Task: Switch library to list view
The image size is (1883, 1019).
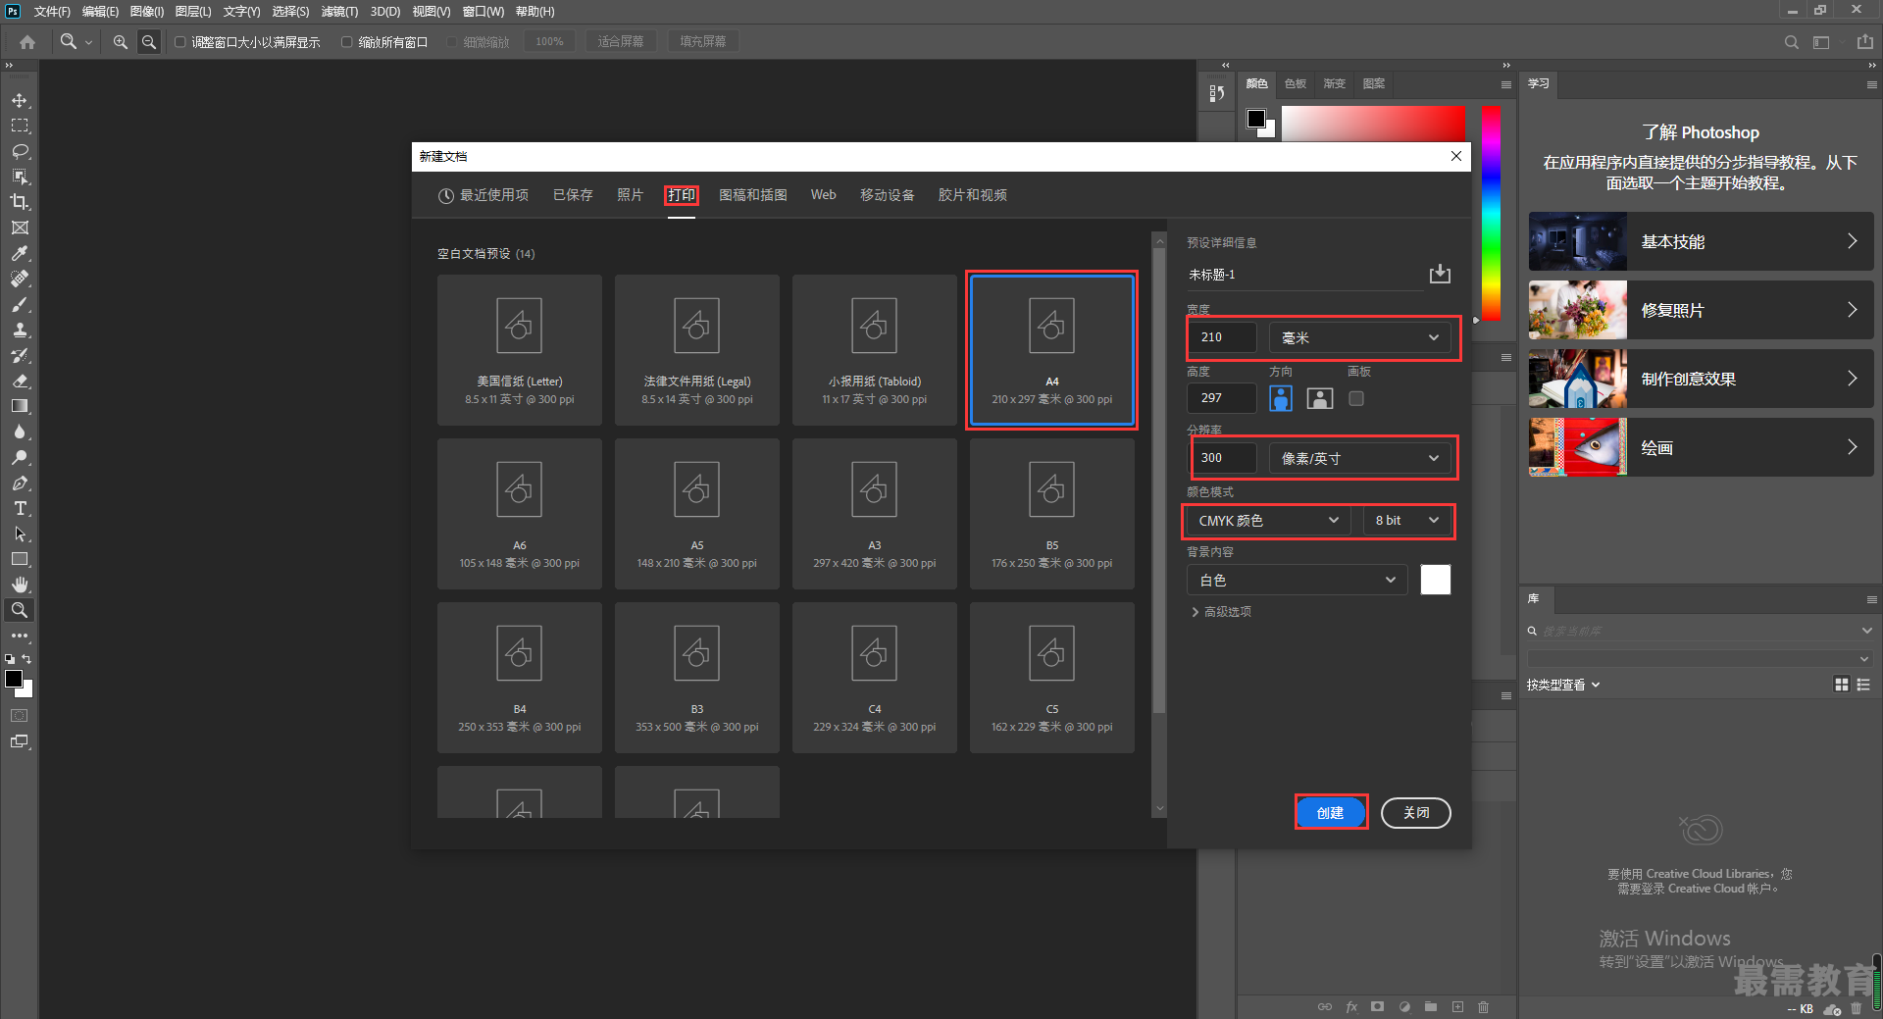Action: coord(1863,685)
